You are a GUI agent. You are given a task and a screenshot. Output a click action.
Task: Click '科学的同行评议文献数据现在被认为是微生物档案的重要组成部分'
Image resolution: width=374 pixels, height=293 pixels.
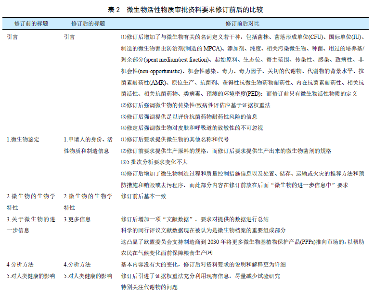click(203, 230)
